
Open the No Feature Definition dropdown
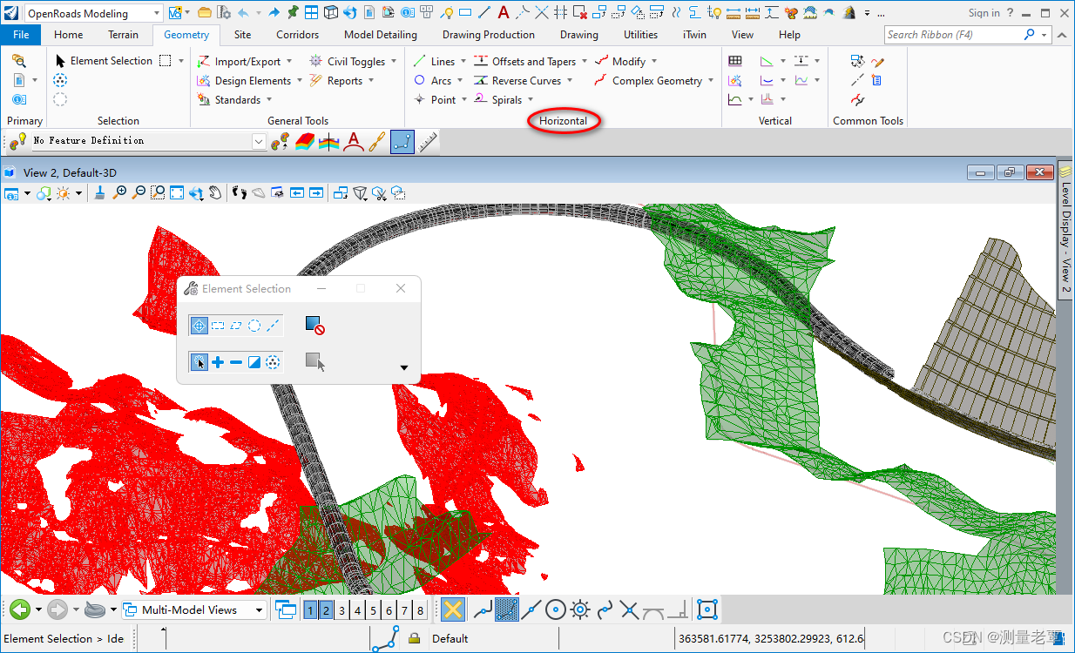tap(259, 141)
